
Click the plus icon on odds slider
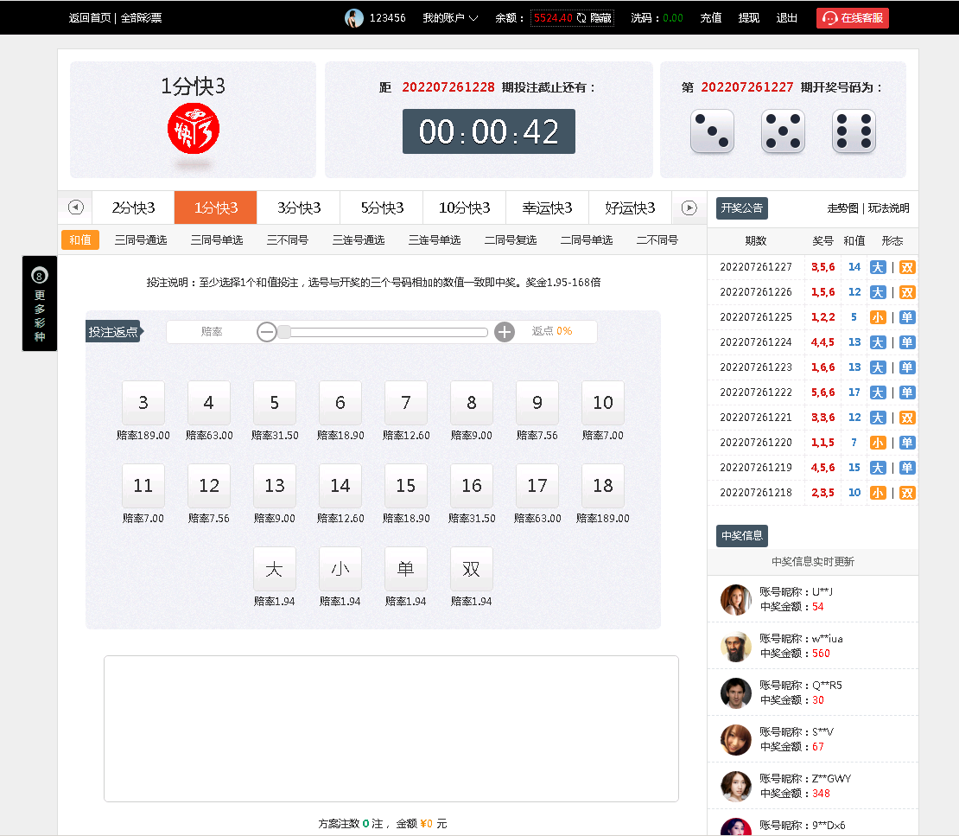point(505,332)
